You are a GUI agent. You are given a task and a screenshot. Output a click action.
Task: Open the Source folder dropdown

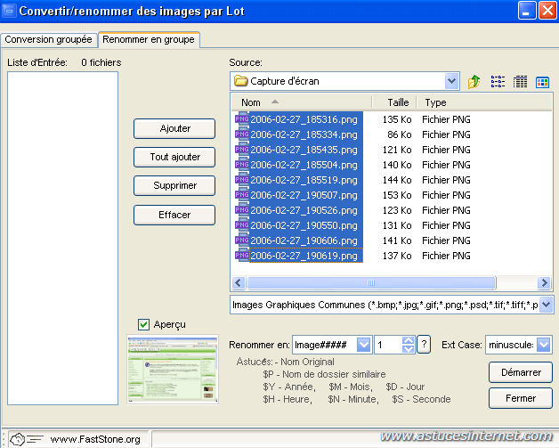tap(451, 81)
